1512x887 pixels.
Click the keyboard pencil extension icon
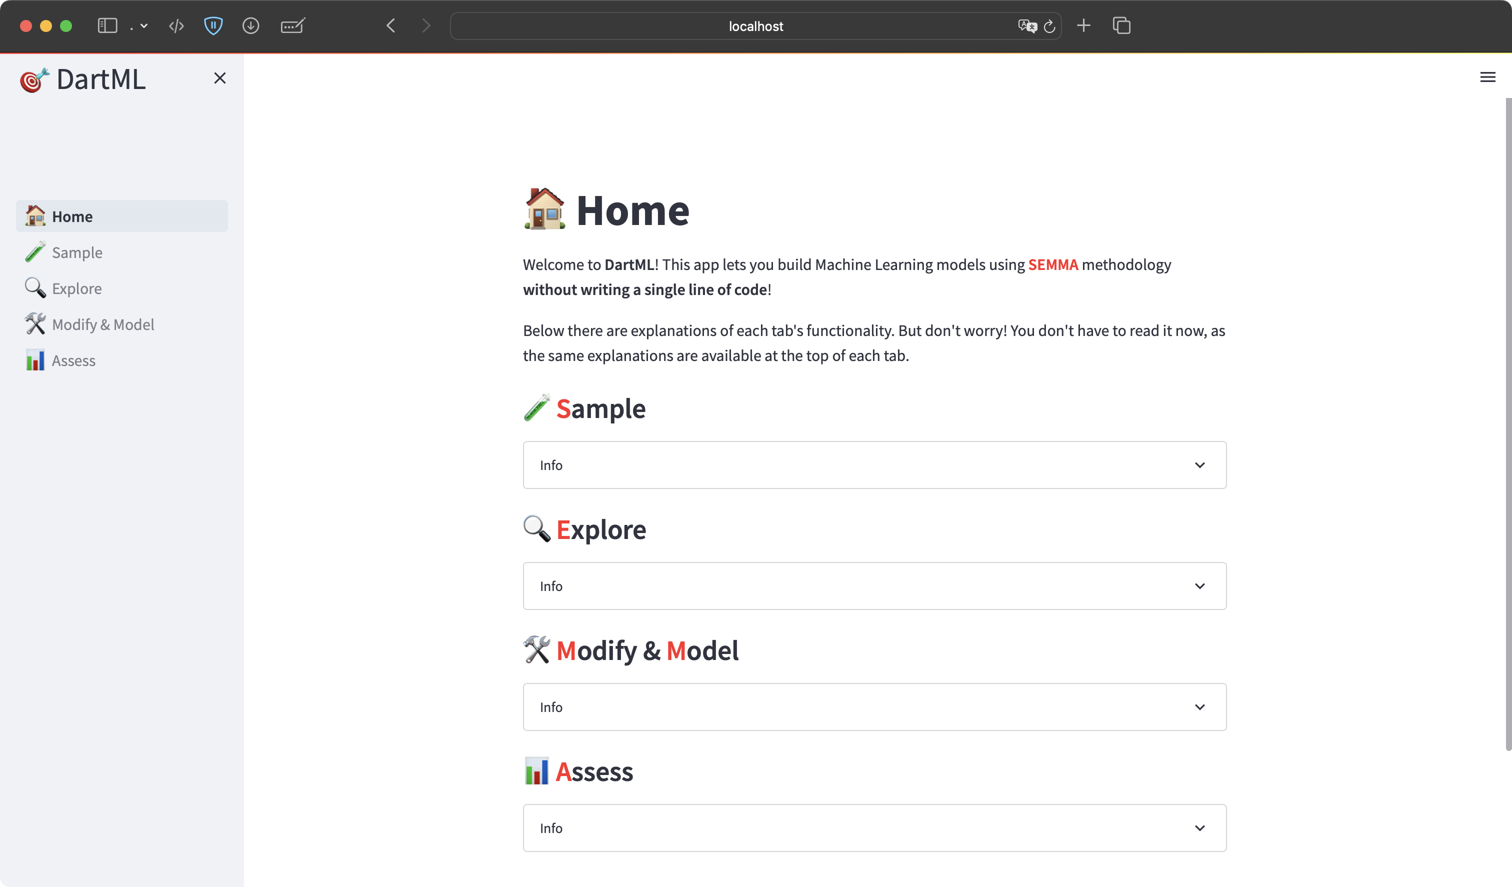pos(293,26)
